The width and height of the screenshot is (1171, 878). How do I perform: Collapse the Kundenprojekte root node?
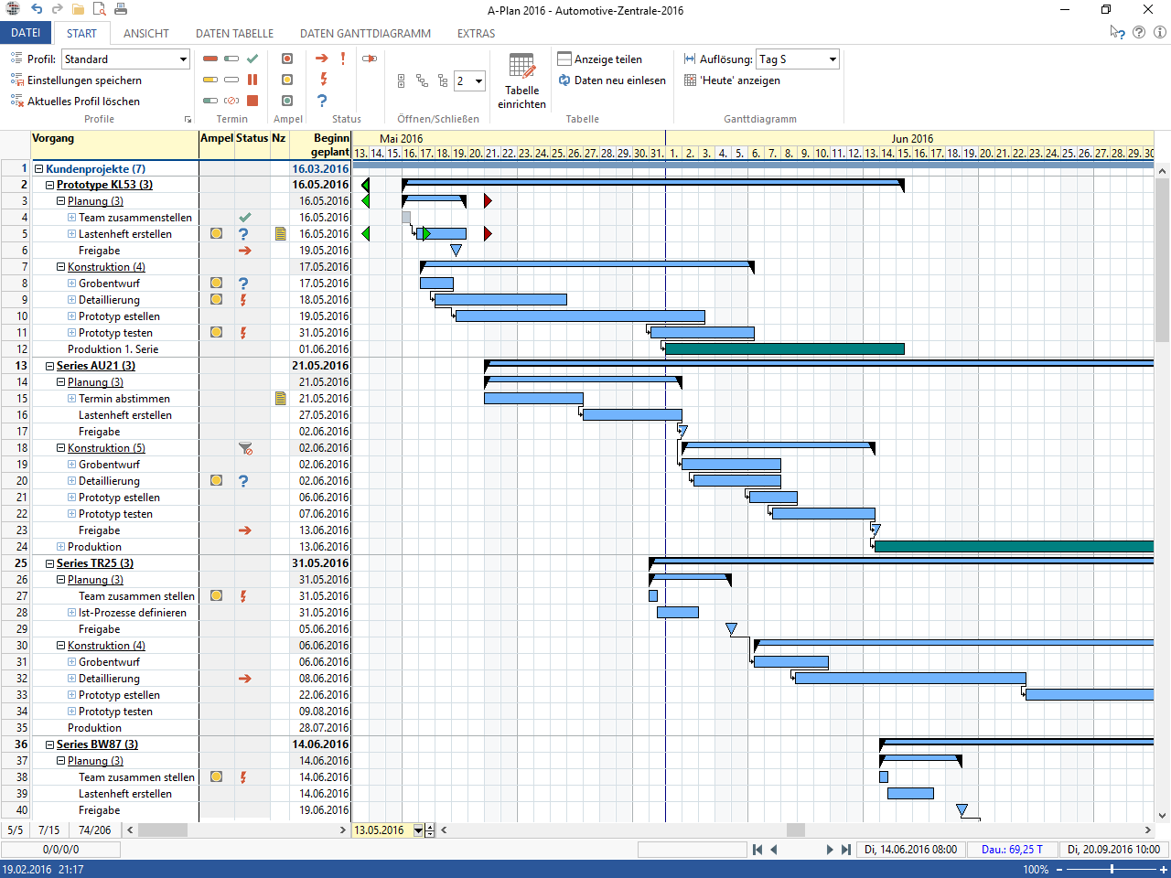(x=39, y=168)
